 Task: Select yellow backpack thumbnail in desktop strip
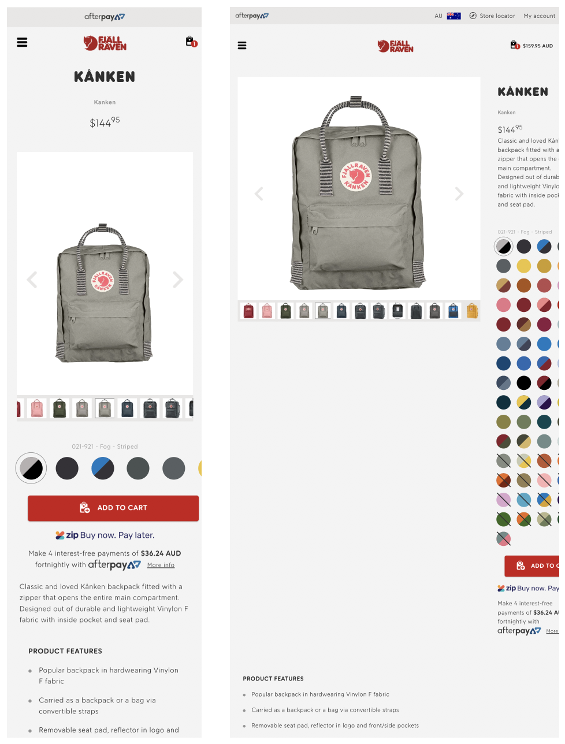pyautogui.click(x=472, y=311)
